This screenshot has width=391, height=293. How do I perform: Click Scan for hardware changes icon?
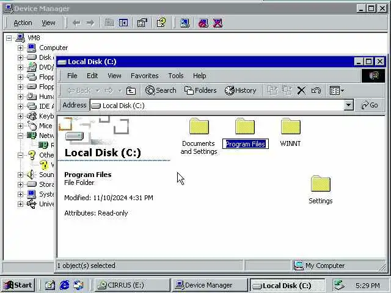tap(185, 23)
